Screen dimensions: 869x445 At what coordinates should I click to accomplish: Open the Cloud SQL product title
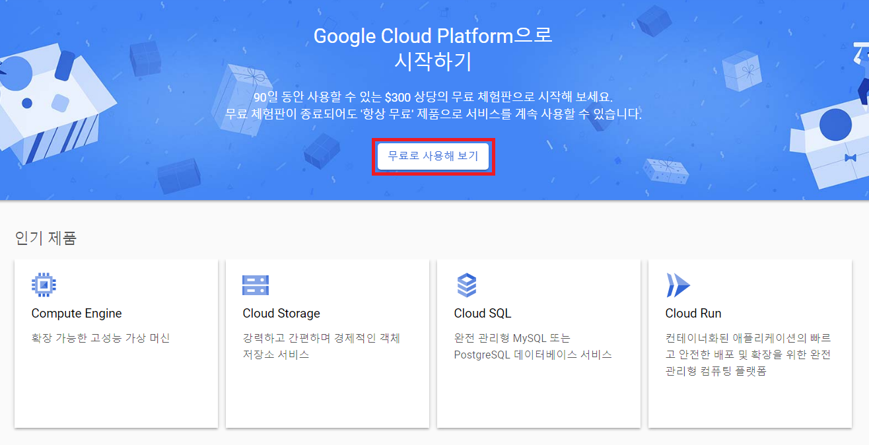(483, 314)
